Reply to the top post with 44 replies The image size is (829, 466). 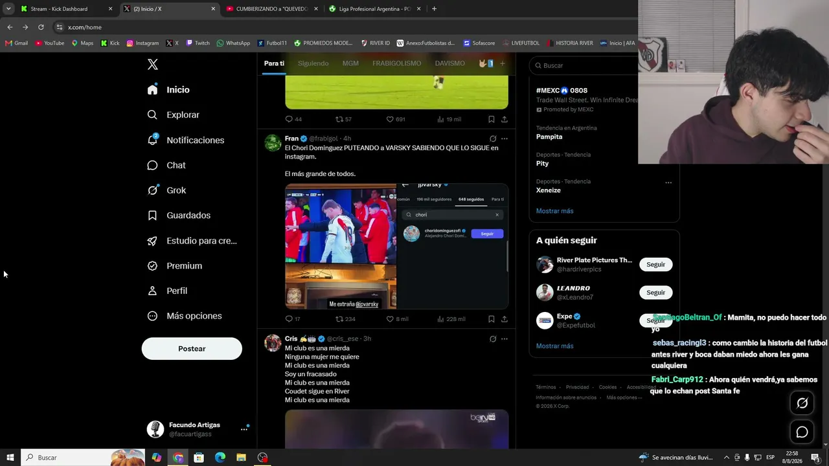coord(293,119)
